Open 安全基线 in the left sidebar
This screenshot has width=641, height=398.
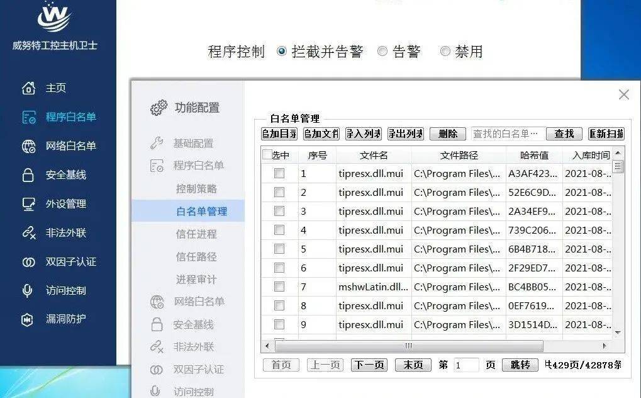click(66, 175)
